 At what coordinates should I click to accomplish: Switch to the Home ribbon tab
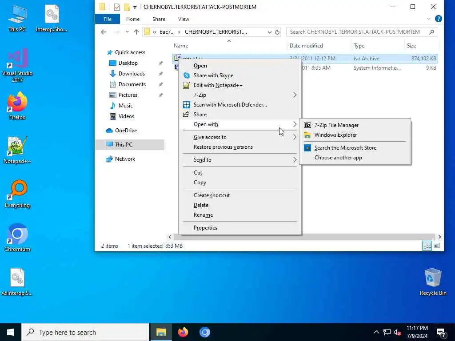click(133, 19)
